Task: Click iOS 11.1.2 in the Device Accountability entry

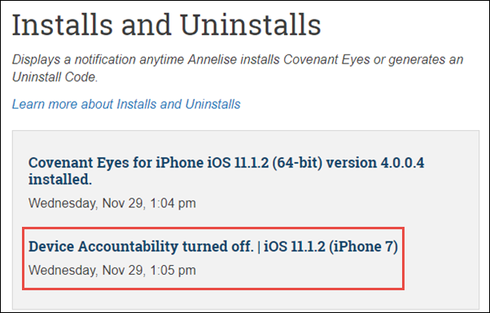Action: [x=295, y=246]
